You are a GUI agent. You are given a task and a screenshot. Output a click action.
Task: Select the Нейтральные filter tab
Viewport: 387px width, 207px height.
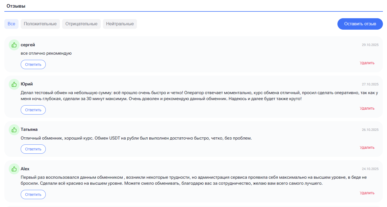tap(120, 24)
